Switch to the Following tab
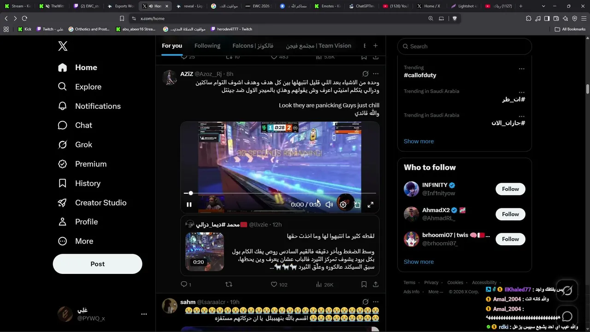This screenshot has width=590, height=332. [x=207, y=46]
